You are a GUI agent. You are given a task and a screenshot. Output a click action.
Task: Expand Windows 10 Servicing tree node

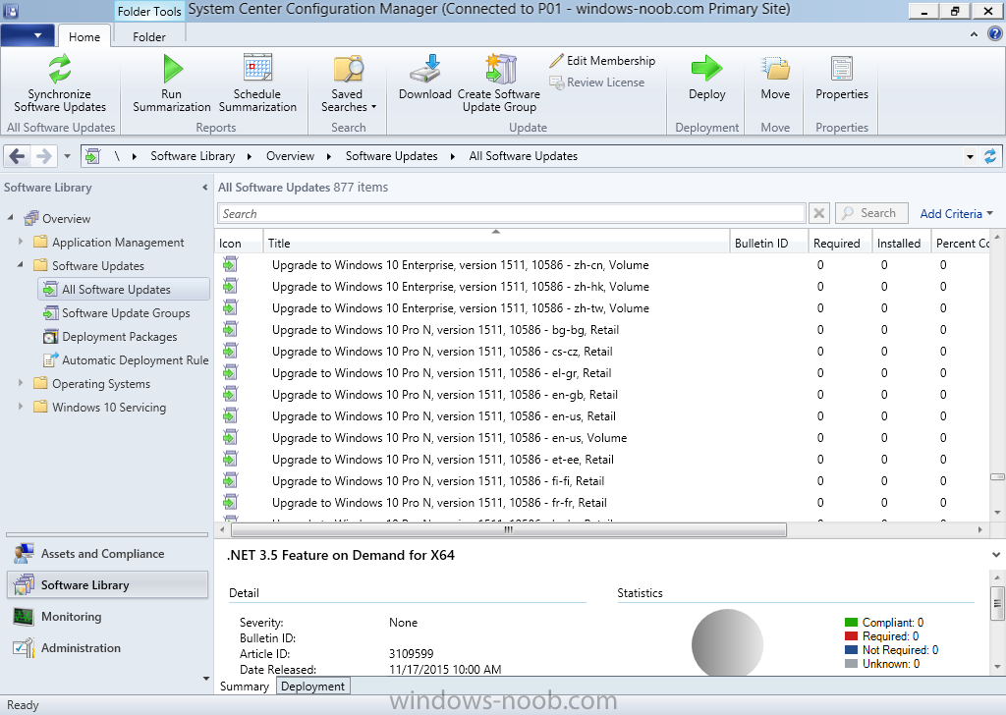[x=21, y=407]
